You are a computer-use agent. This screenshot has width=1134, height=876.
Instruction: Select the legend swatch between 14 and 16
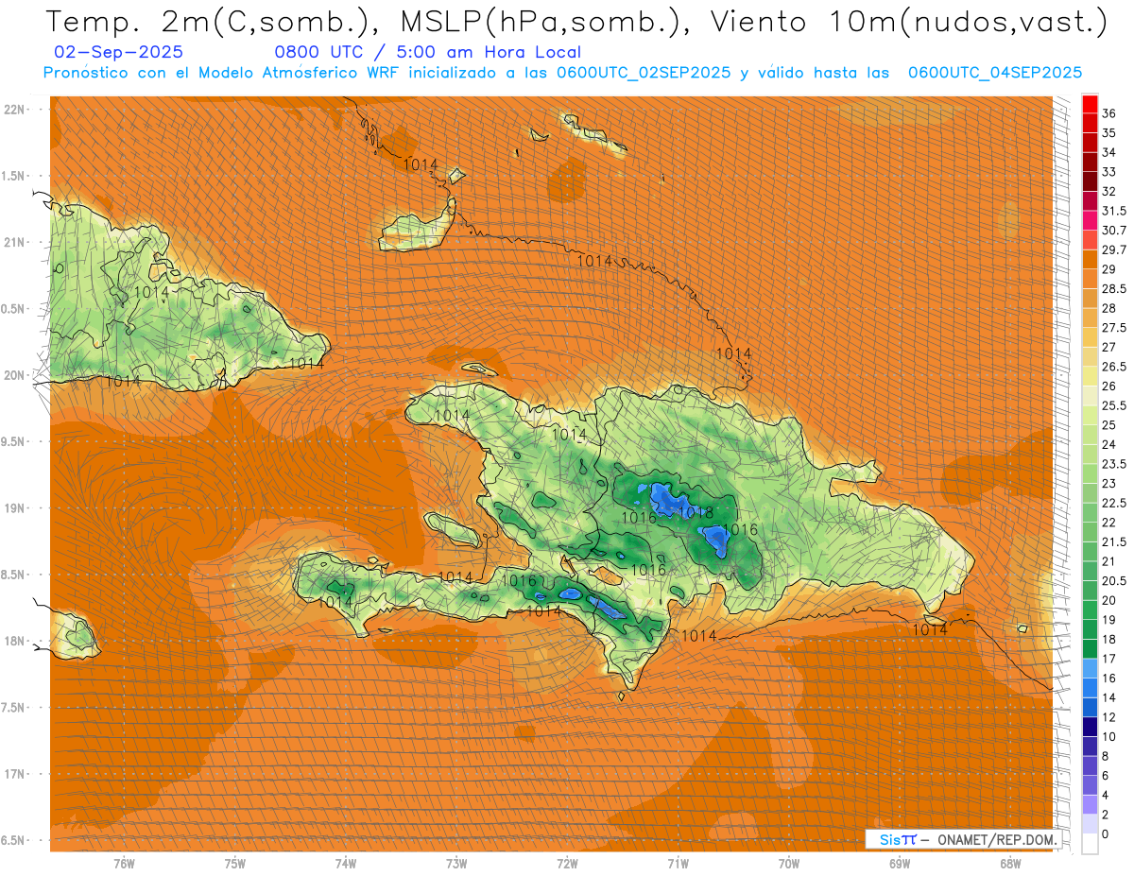(1090, 687)
